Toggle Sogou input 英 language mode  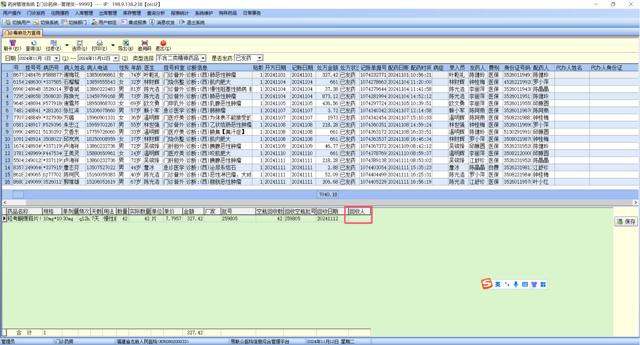(x=498, y=284)
